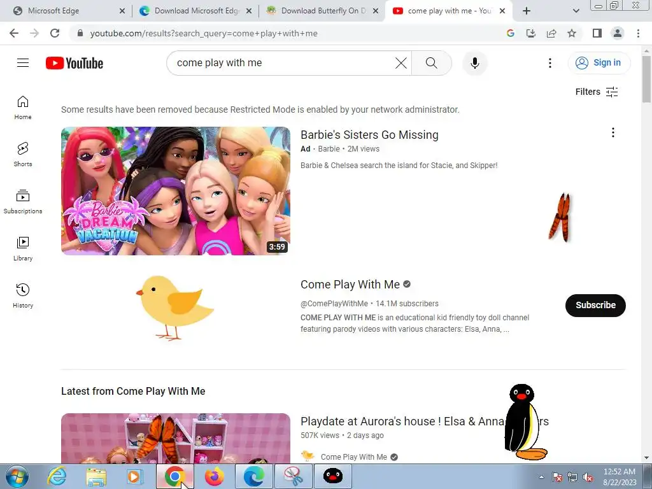Click the YouTube logo
This screenshot has height=489, width=652.
click(x=74, y=63)
